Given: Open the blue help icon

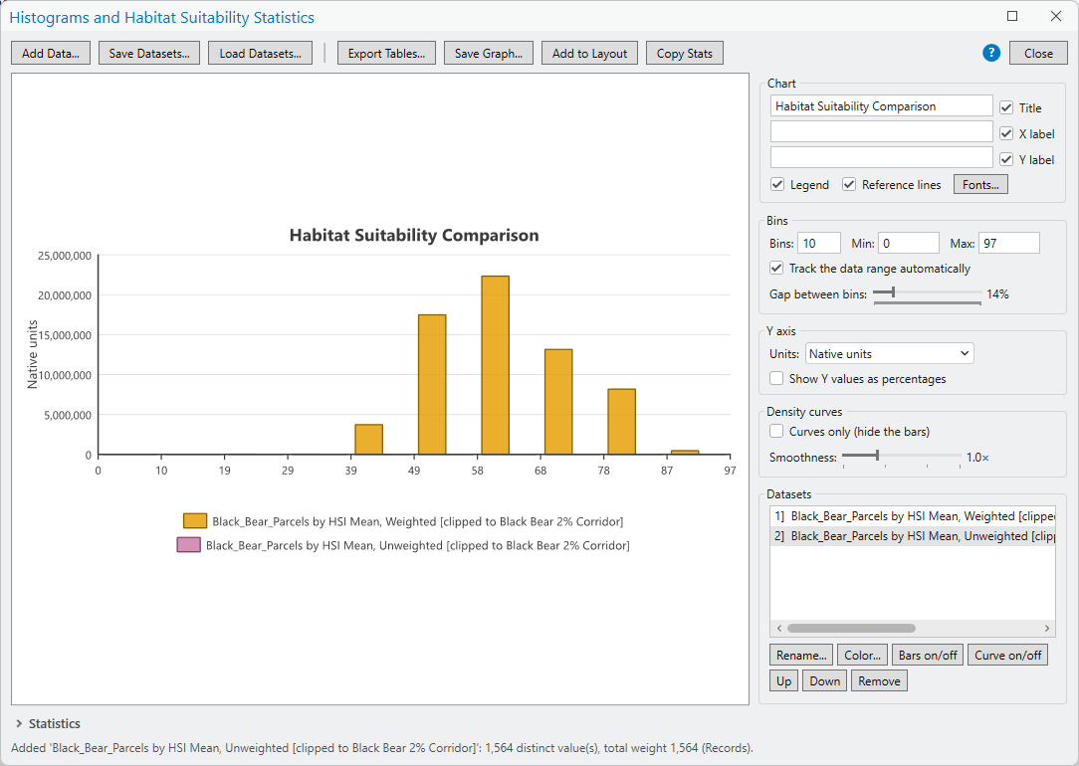Looking at the screenshot, I should click(x=991, y=53).
